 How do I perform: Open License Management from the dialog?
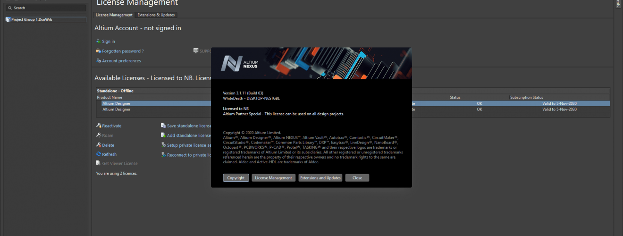pyautogui.click(x=274, y=178)
